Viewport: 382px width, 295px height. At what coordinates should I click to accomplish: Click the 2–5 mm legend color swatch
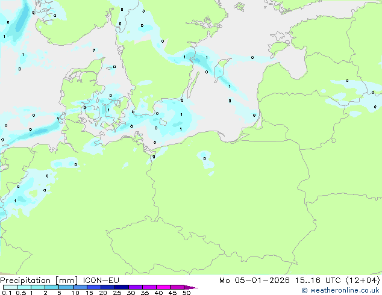(x=52, y=287)
